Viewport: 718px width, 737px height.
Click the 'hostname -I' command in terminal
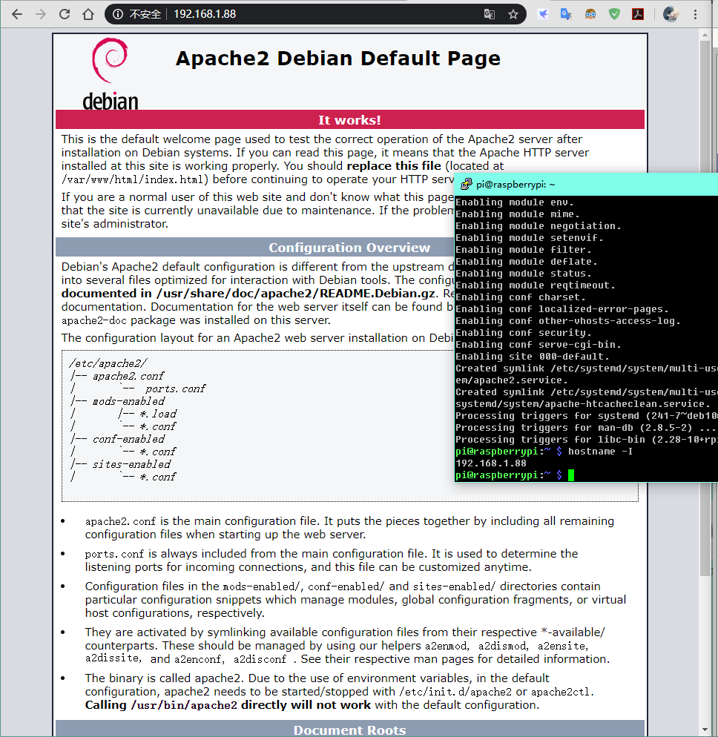click(x=600, y=452)
